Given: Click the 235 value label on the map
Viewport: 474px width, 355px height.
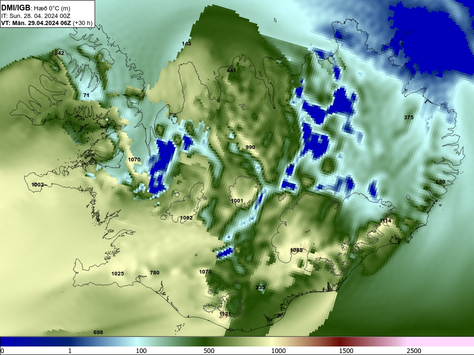Looking at the screenshot, I should [260, 287].
